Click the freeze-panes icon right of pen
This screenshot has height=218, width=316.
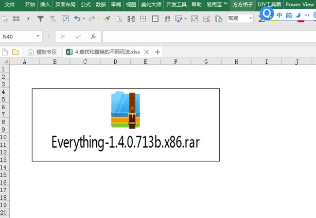(194, 19)
